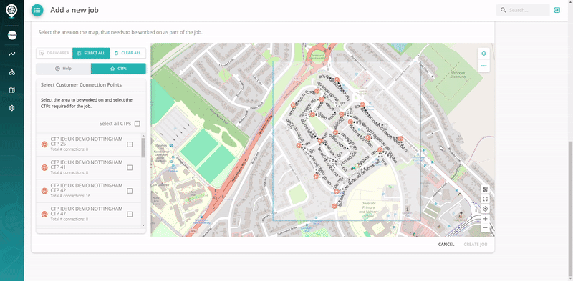The image size is (573, 281).
Task: Open the jobs list menu button in the header
Action: [37, 10]
